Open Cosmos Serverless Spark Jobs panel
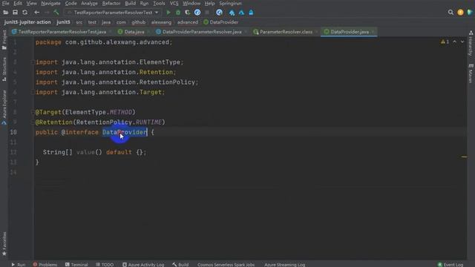The image size is (475, 267). pos(226,264)
